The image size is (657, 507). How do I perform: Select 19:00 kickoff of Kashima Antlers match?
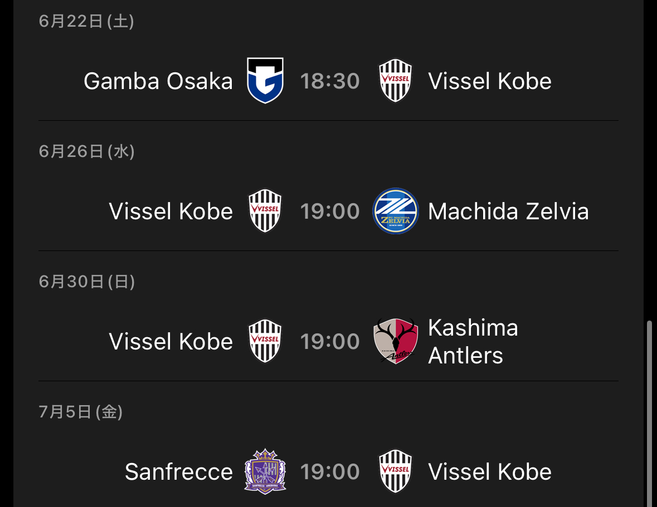pos(330,341)
